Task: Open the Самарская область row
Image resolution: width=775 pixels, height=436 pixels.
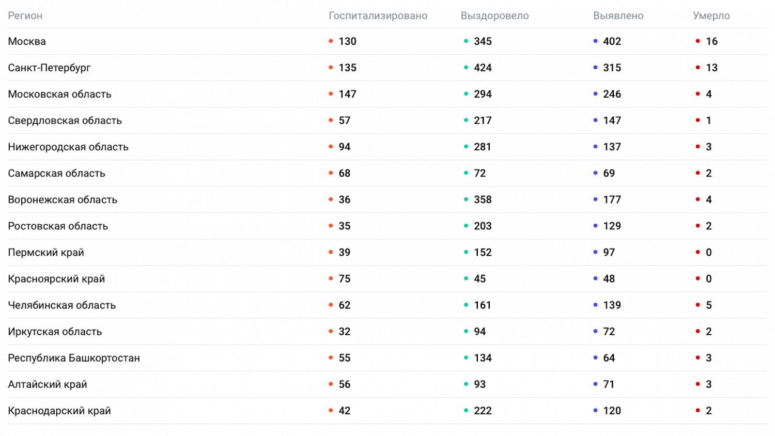Action: coord(56,173)
